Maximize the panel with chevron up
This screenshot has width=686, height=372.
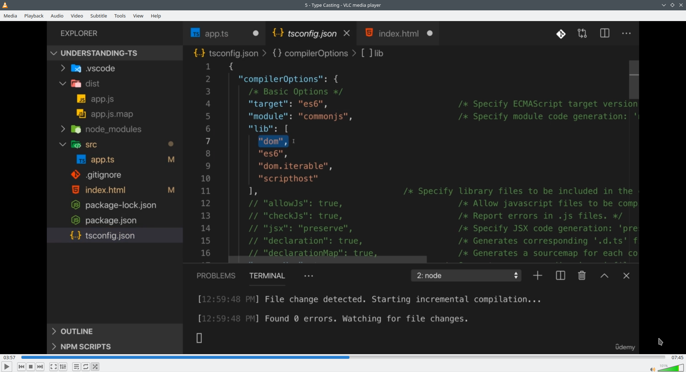[605, 276]
